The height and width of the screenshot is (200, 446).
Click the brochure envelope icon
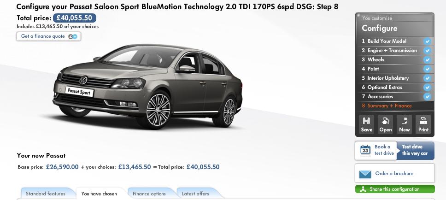[x=365, y=174]
